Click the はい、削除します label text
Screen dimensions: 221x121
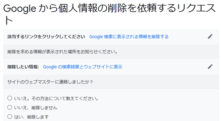31,117
